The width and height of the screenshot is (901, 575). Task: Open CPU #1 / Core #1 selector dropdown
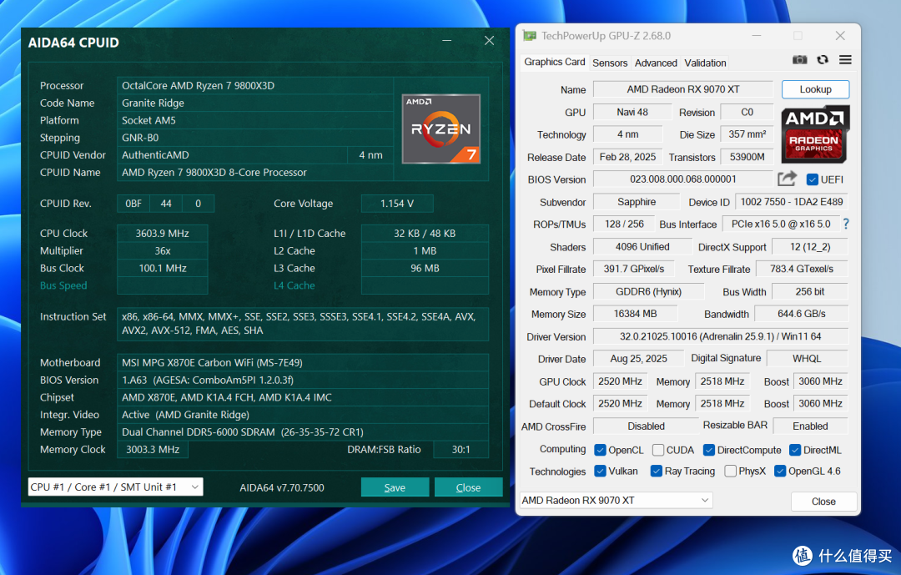pyautogui.click(x=115, y=487)
